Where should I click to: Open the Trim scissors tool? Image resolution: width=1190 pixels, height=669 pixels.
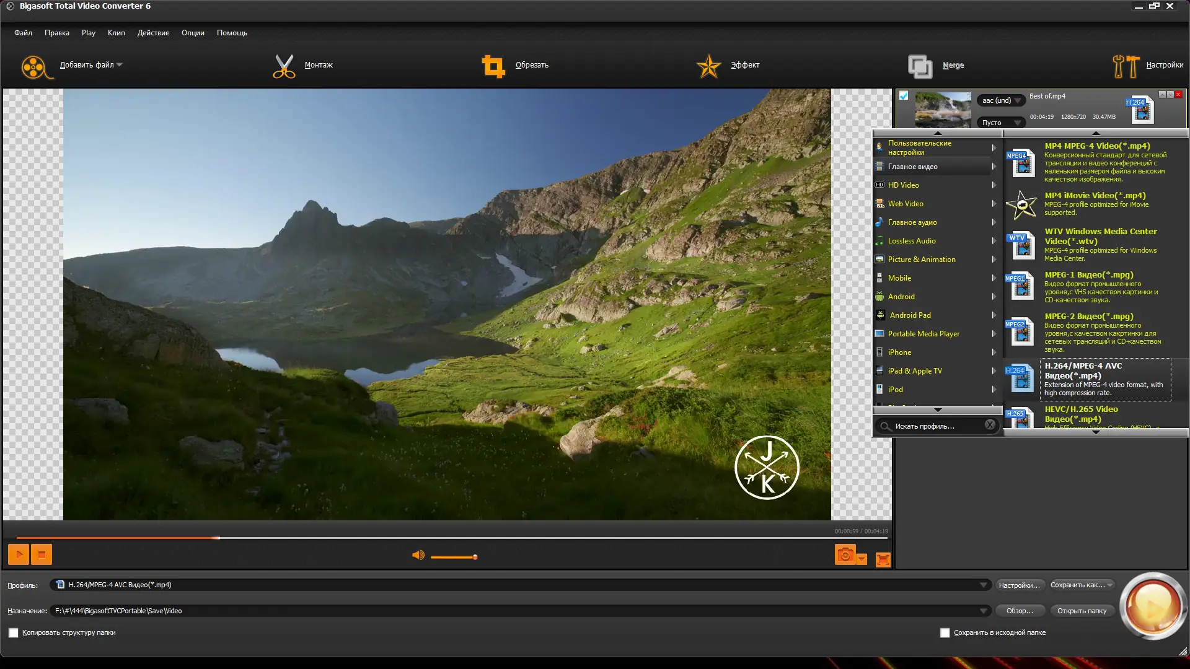point(284,66)
